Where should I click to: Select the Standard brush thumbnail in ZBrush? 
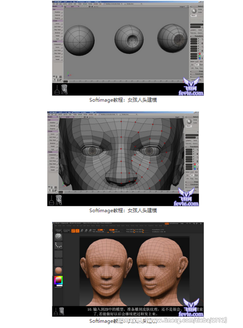(58, 237)
